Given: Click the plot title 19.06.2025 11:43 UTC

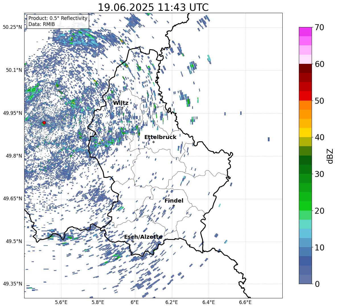Looking at the screenshot, I should pyautogui.click(x=153, y=7).
